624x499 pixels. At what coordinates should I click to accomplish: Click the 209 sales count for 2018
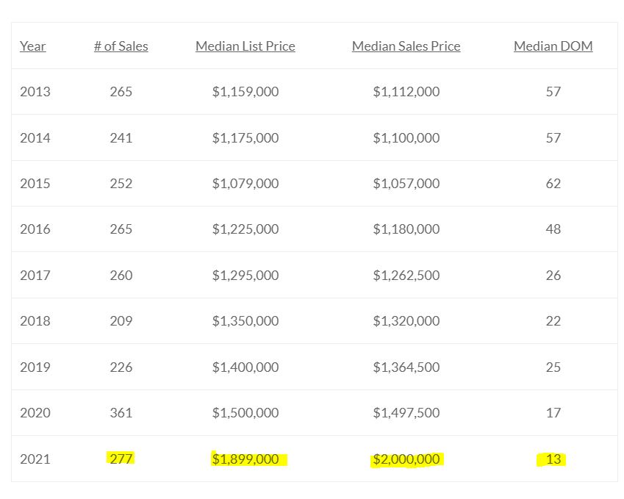tap(121, 320)
